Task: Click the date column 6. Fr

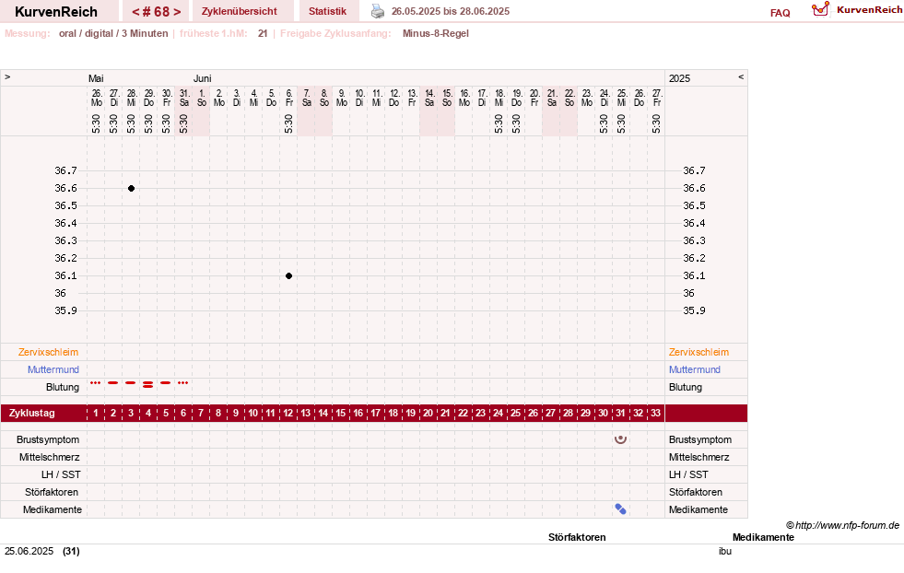Action: pos(288,98)
